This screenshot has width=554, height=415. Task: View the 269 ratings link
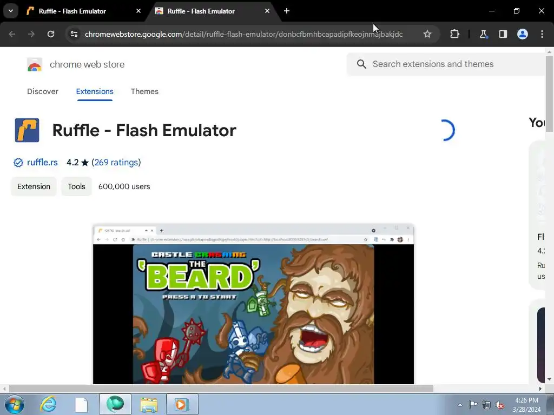[116, 162]
